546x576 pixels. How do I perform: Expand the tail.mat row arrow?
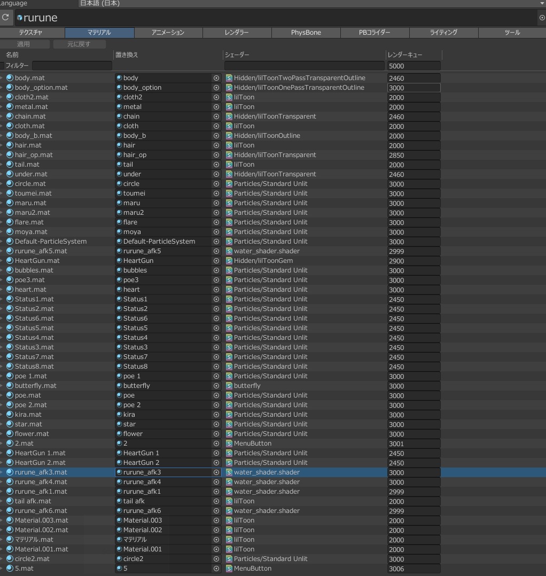click(x=2, y=165)
